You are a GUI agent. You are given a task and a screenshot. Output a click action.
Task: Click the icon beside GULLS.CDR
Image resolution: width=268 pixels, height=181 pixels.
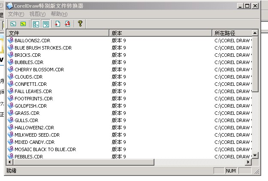point(11,120)
